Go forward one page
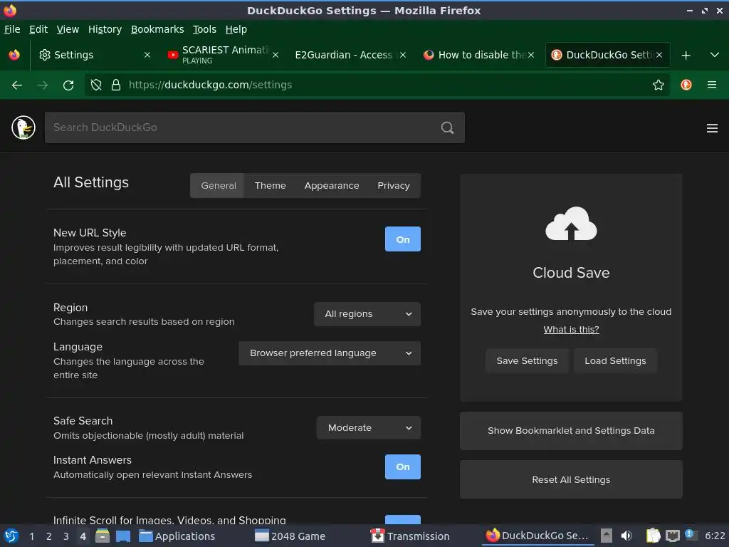 [43, 85]
